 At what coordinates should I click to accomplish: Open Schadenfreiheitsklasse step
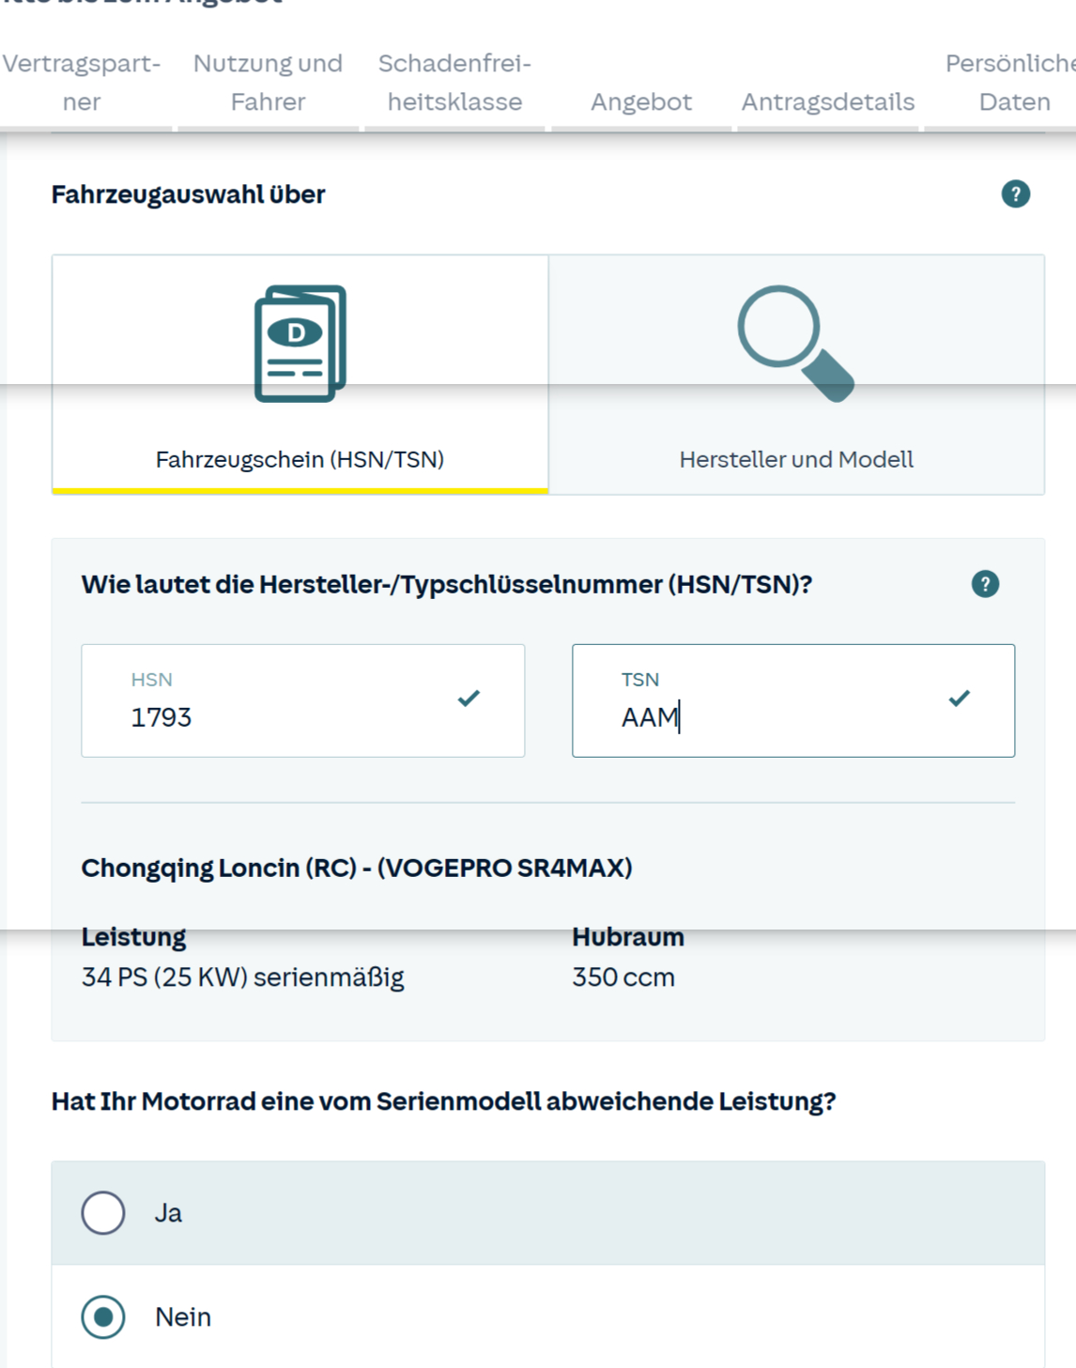(454, 83)
